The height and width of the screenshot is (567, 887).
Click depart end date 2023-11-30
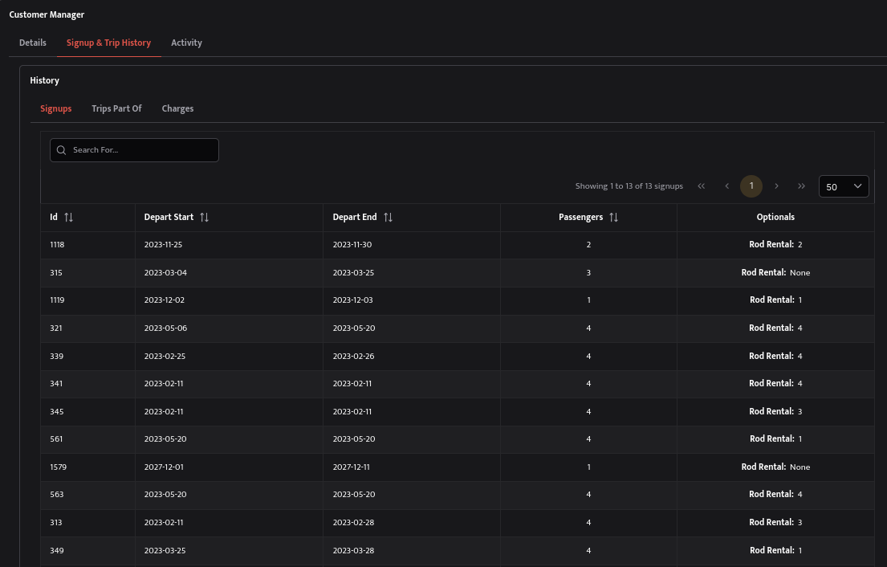coord(352,245)
